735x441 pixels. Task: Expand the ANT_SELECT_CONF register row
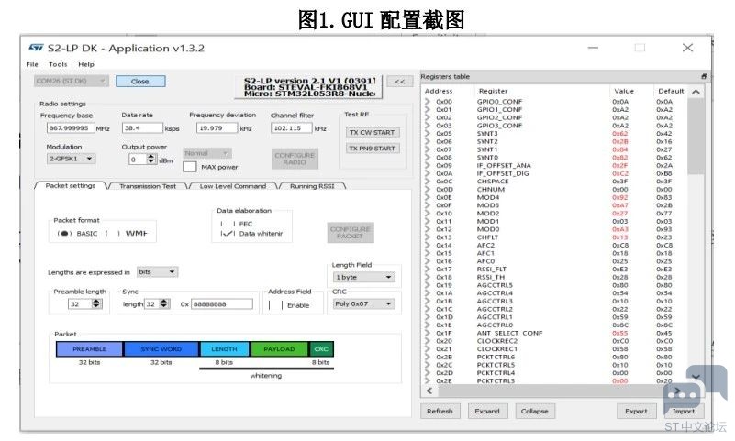[428, 333]
